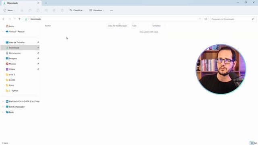The width and height of the screenshot is (258, 145).
Task: Open Área de Trabalho in sidebar
Action: point(15,42)
